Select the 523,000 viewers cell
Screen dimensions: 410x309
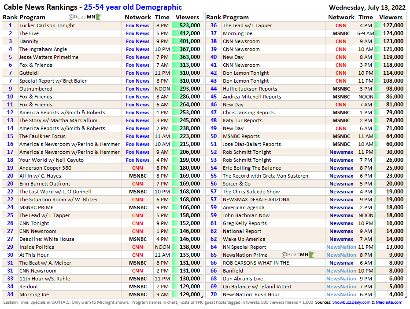coord(187,25)
